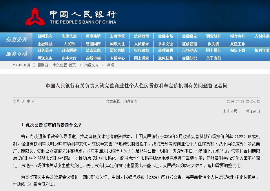Click the article title text
The image size is (270, 191).
tap(136, 86)
